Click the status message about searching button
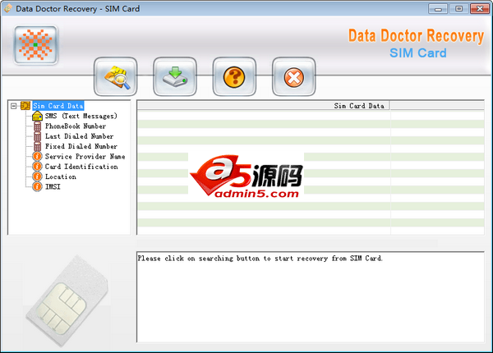Image resolution: width=493 pixels, height=353 pixels. click(260, 259)
